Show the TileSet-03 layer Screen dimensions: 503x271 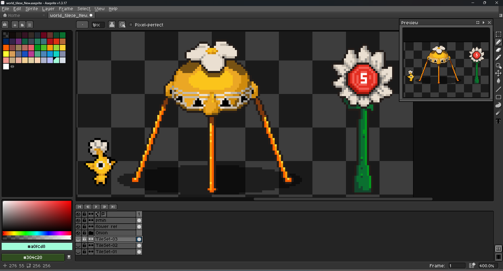[78, 239]
